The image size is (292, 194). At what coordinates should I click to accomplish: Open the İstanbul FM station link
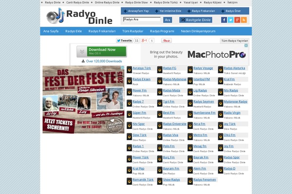201,79
